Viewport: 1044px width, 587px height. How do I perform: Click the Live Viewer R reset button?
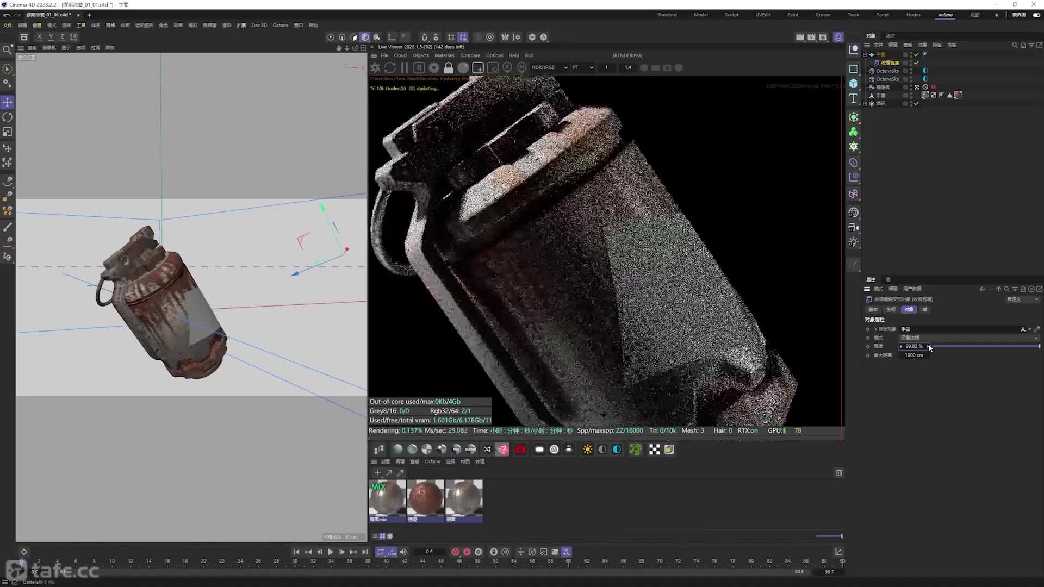[419, 68]
